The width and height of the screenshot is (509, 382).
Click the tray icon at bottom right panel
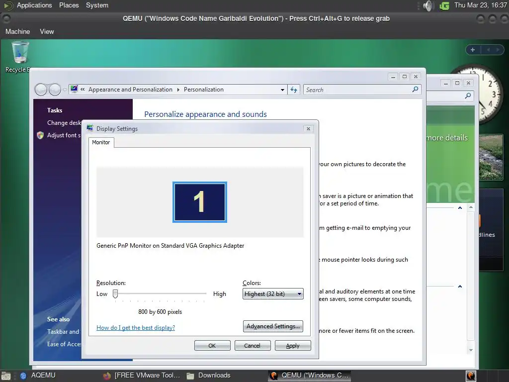click(x=471, y=376)
